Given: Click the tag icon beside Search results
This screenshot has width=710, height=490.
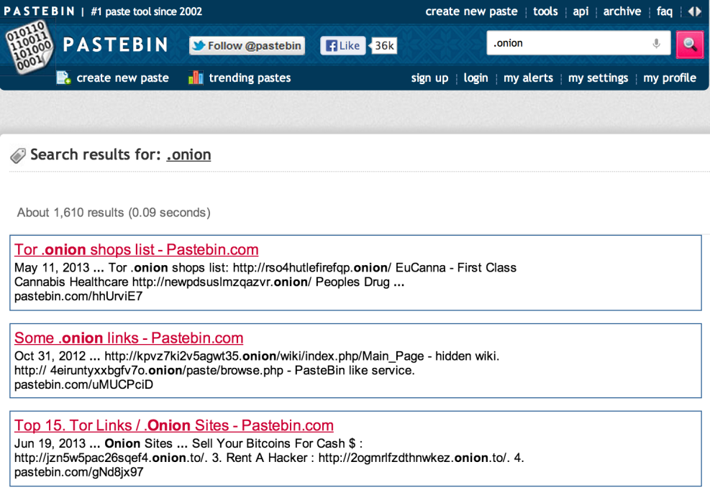Looking at the screenshot, I should point(18,155).
